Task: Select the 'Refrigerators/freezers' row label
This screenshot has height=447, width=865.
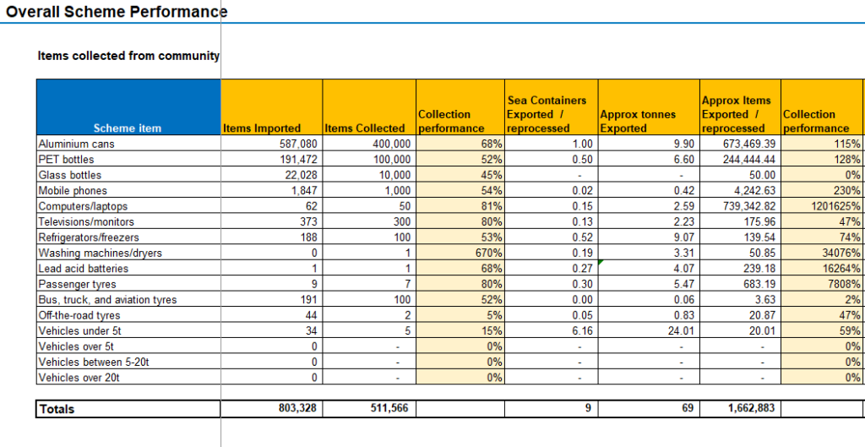Action: coord(128,237)
